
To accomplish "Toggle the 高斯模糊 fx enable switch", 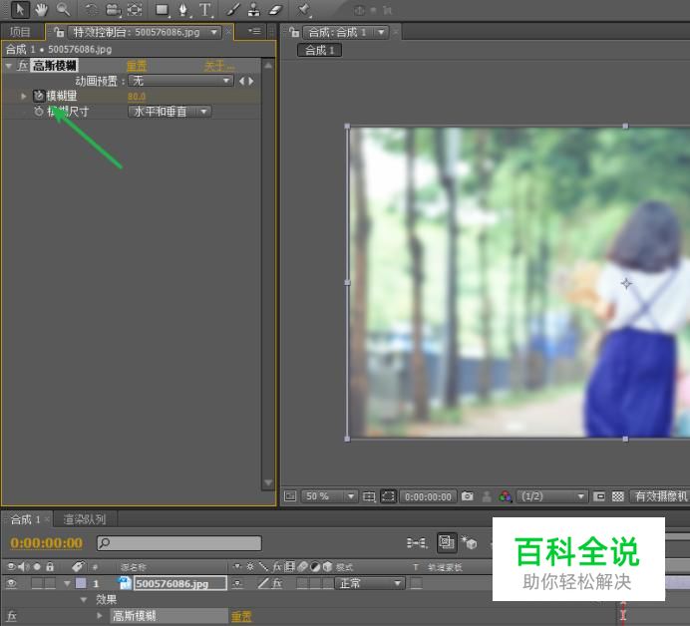I will (23, 66).
